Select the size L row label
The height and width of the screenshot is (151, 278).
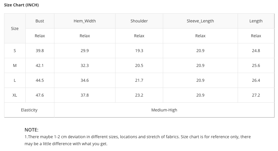pyautogui.click(x=15, y=80)
